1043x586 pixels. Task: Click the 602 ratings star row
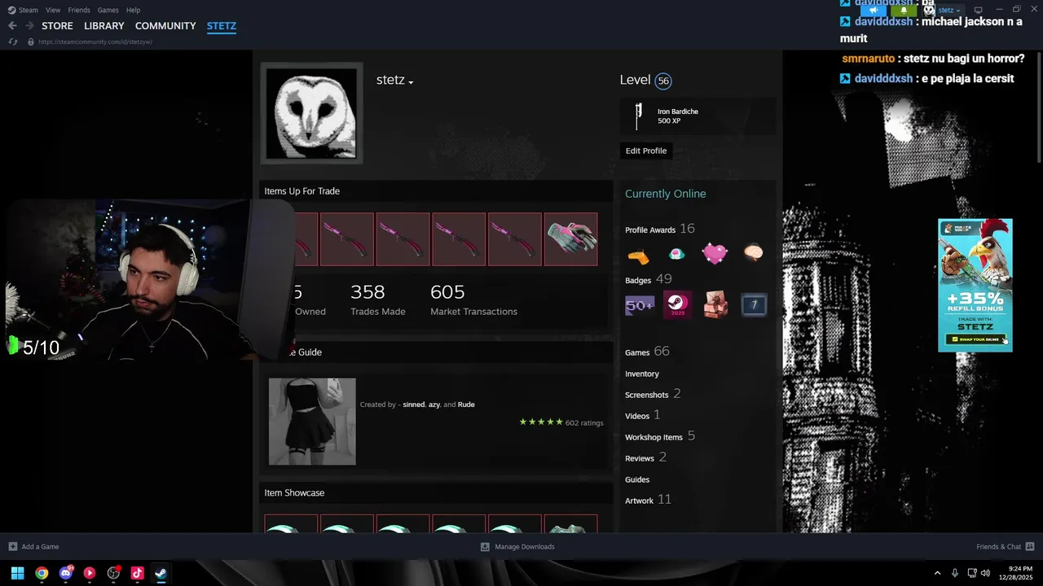tap(561, 422)
